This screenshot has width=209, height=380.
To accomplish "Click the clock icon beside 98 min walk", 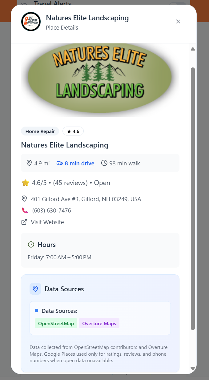I will coord(104,163).
